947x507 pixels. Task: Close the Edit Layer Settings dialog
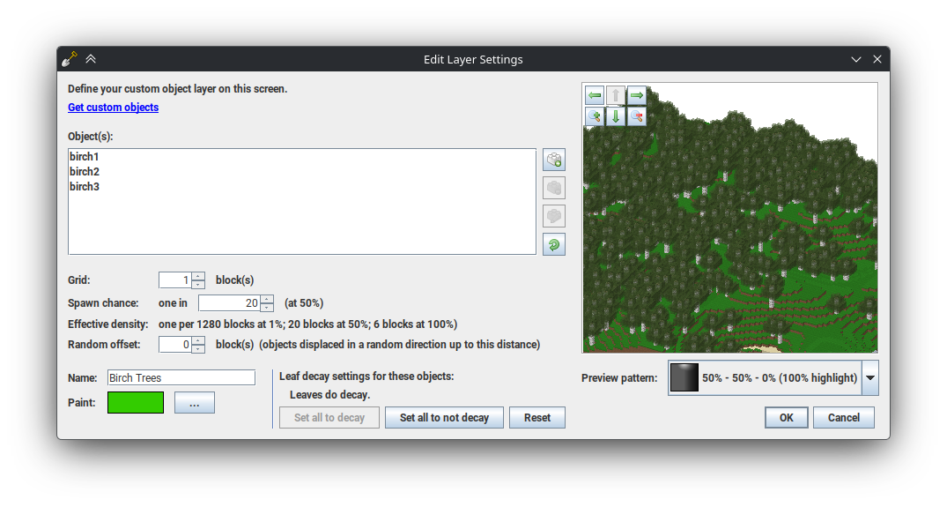877,59
